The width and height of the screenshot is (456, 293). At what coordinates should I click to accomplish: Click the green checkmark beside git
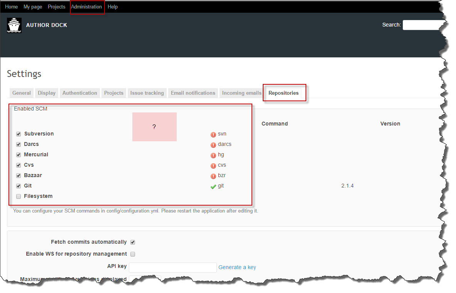pyautogui.click(x=213, y=186)
